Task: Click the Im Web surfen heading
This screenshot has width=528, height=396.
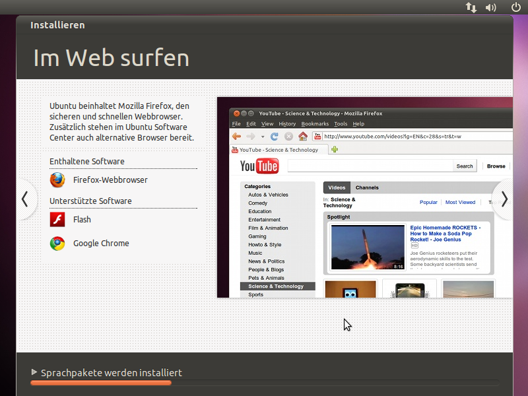Action: [x=111, y=58]
